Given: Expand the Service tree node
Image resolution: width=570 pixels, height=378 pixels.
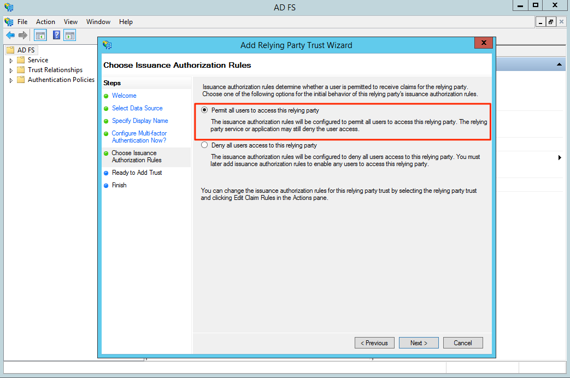Looking at the screenshot, I should 11,60.
